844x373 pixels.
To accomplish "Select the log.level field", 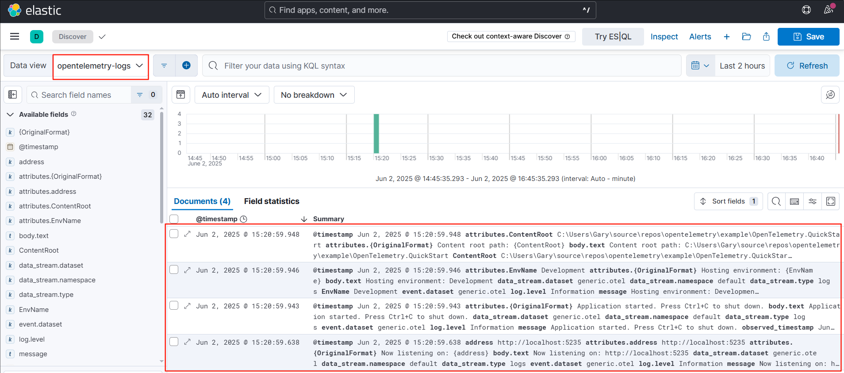I will (x=32, y=339).
